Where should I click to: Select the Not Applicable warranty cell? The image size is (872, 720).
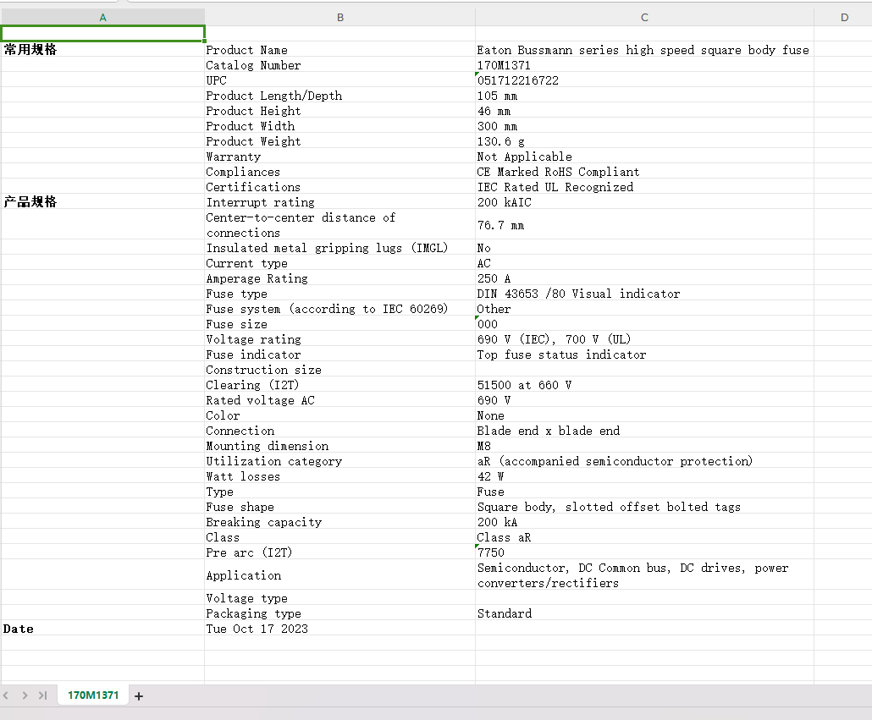[x=644, y=157]
